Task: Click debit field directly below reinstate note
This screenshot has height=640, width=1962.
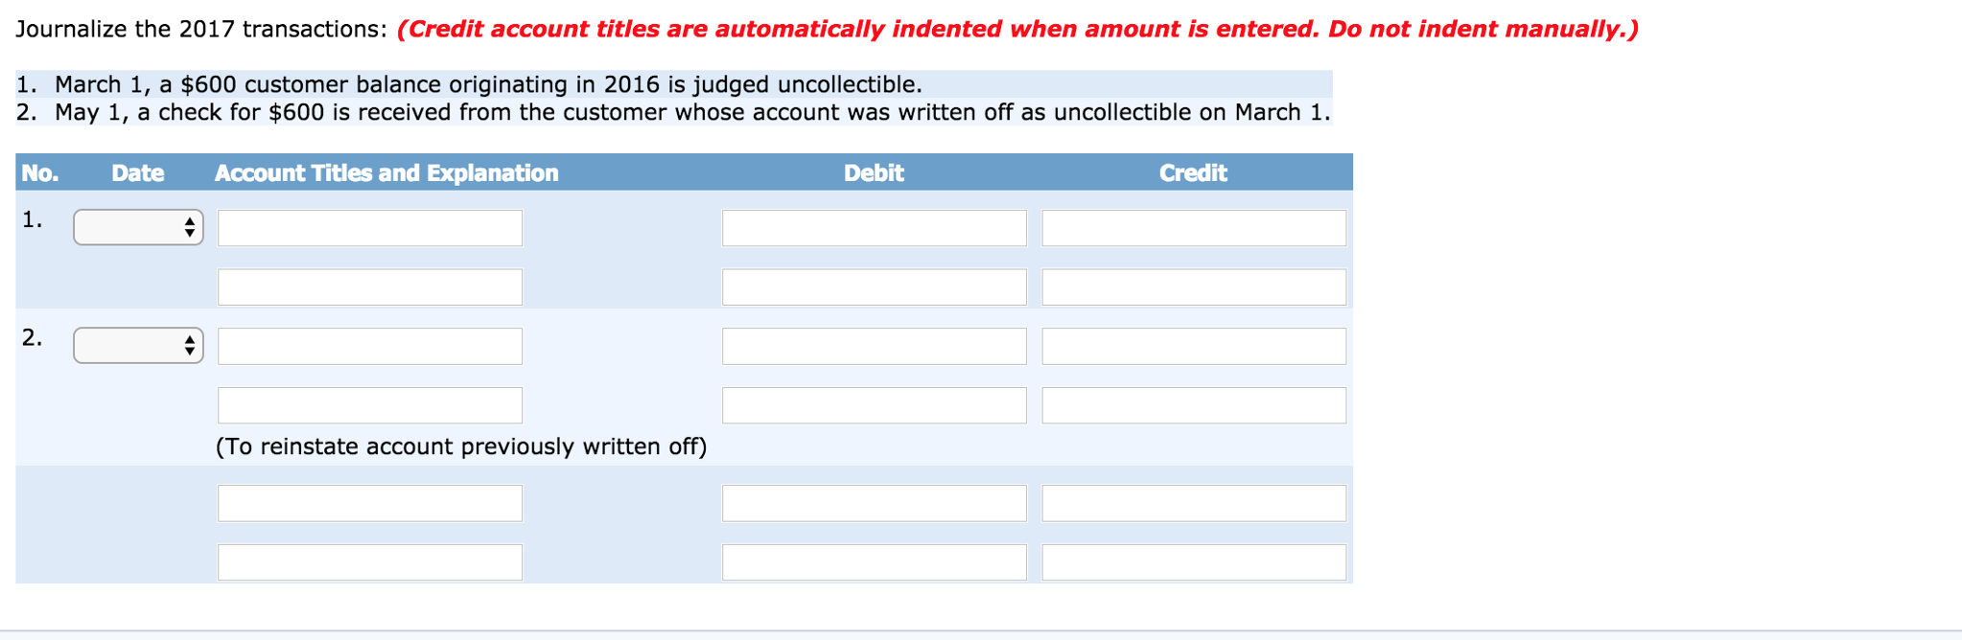Action: coord(874,503)
